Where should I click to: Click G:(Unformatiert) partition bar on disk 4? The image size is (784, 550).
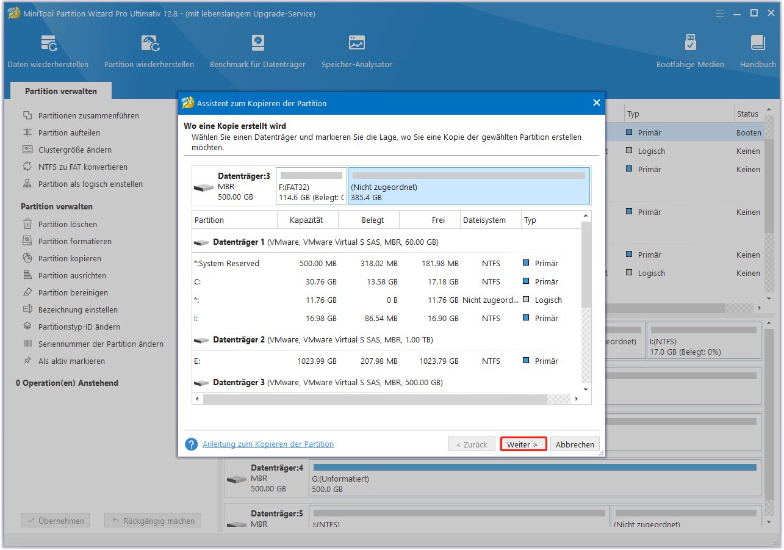click(x=535, y=477)
